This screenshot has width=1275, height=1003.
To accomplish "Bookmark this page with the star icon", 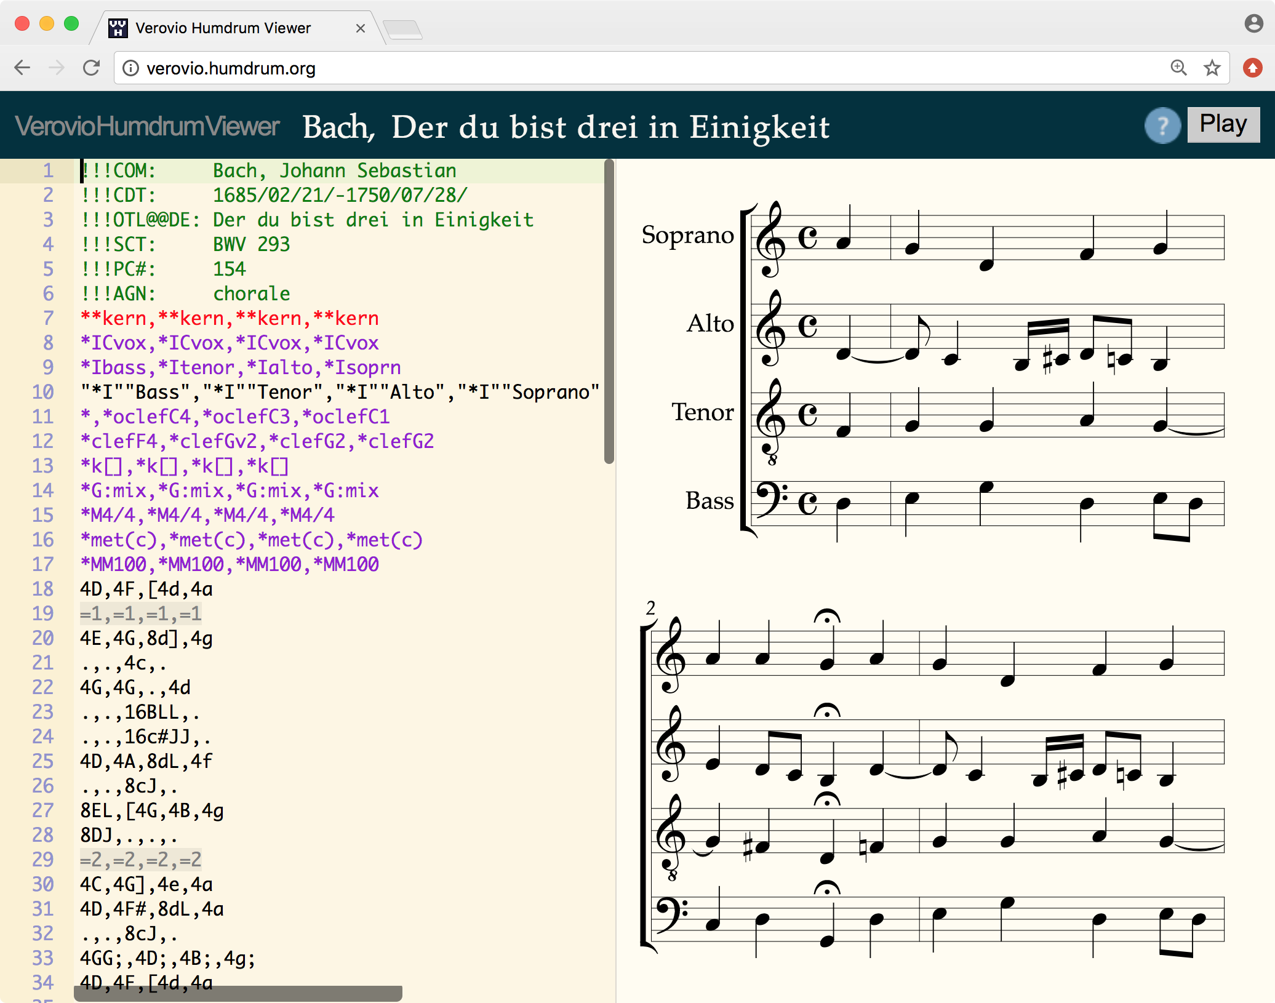I will (1212, 68).
